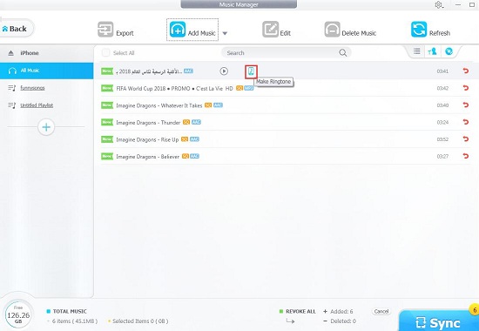Select the All Music category

click(x=46, y=71)
